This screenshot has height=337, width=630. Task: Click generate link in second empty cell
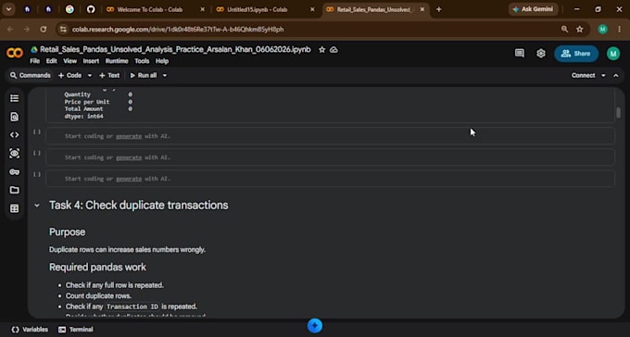pos(129,157)
